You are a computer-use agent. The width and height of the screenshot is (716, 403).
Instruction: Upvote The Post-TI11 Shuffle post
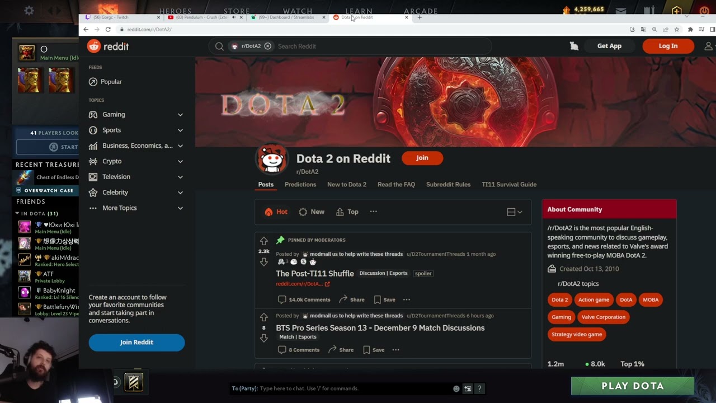pyautogui.click(x=263, y=241)
